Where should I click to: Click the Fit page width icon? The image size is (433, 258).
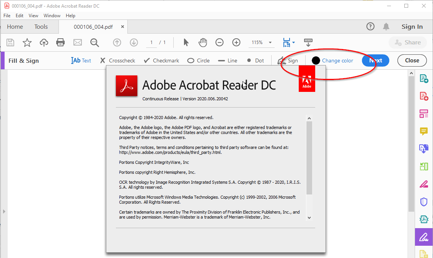pos(286,42)
